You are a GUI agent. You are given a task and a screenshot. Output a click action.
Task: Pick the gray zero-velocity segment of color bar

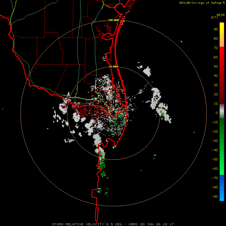pos(222,111)
